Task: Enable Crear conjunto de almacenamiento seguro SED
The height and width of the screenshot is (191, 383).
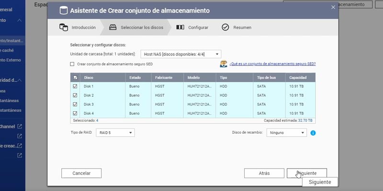Action: [x=72, y=64]
